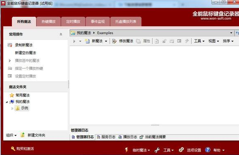The height and width of the screenshot is (155, 239).
Task: Click the 选项设置 gear icon
Action: pos(181,150)
